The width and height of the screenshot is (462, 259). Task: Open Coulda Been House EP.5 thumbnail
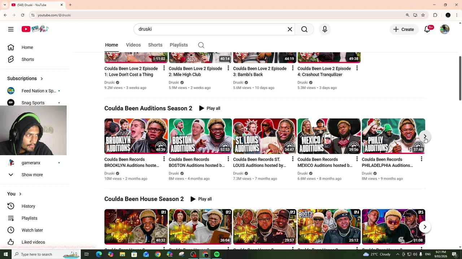click(x=393, y=227)
